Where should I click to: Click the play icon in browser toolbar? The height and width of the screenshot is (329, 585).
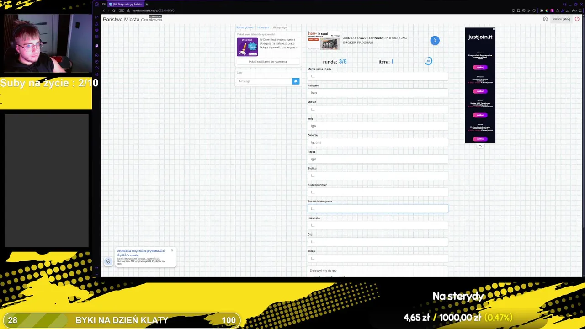[529, 11]
